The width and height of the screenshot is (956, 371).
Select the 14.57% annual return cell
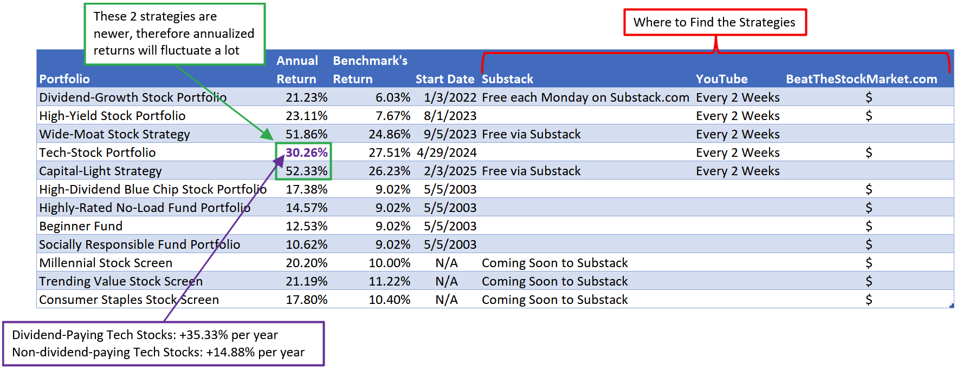point(307,208)
